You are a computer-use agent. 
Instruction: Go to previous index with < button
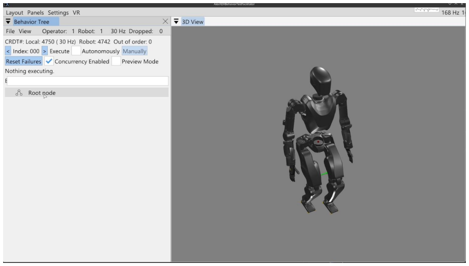click(x=8, y=51)
